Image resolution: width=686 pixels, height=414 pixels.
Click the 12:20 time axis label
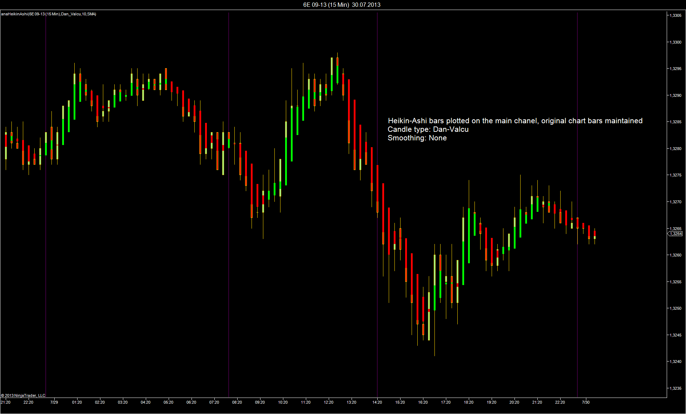click(328, 402)
